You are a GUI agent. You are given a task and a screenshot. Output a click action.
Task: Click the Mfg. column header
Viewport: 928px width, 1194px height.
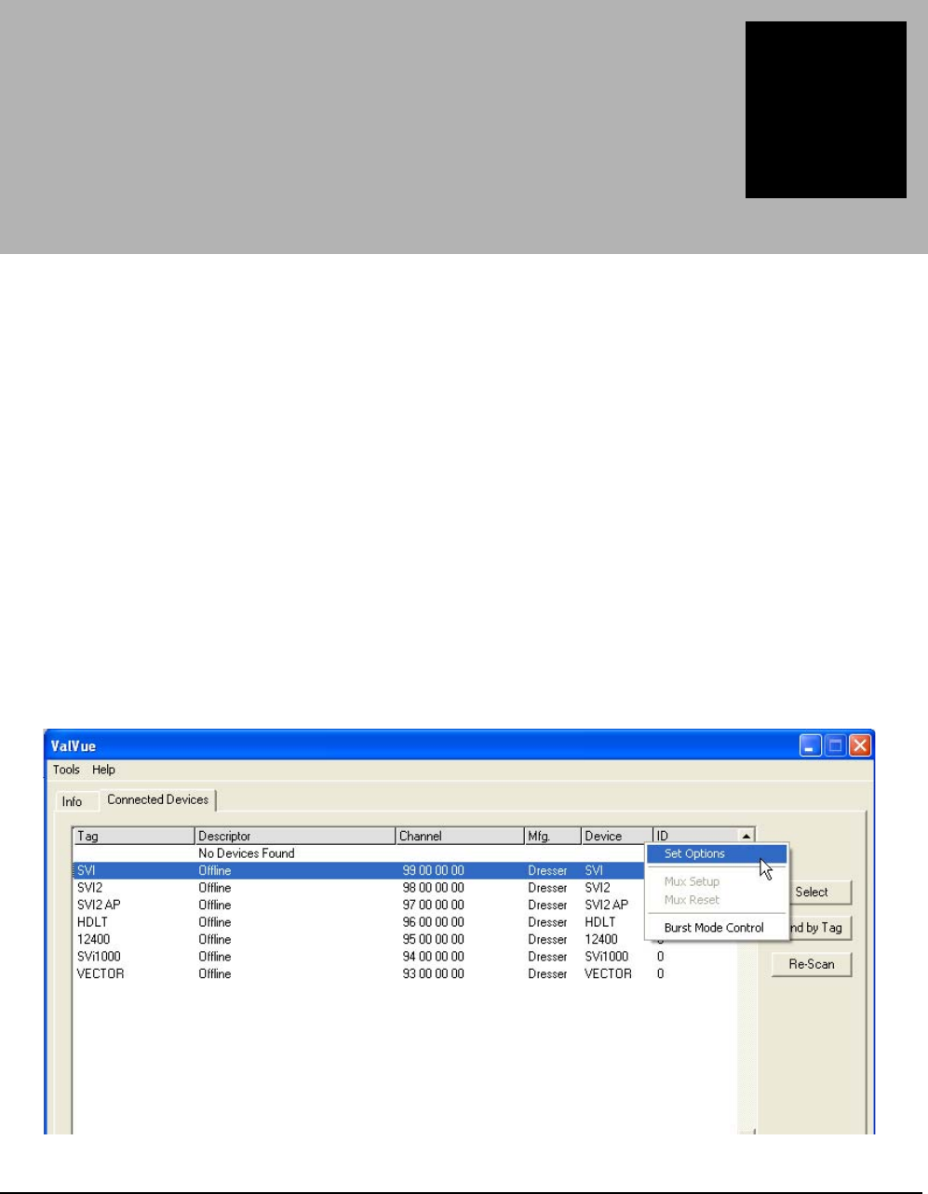553,836
